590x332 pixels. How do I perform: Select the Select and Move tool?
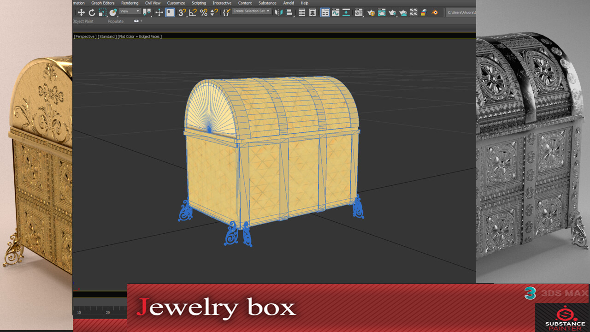coord(82,12)
